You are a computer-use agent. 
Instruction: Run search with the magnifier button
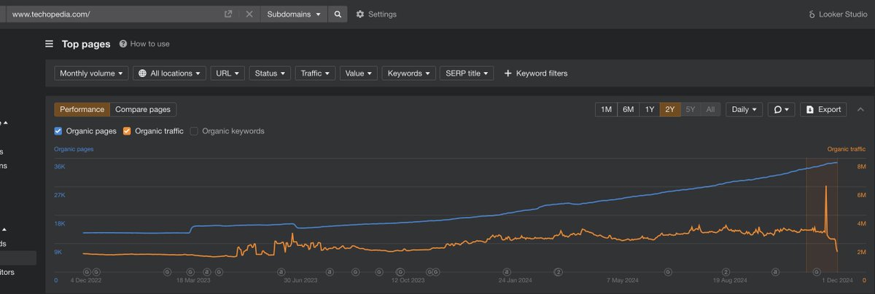tap(338, 14)
